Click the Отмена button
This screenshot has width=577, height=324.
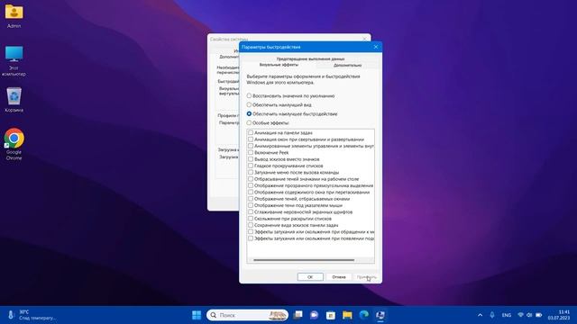tap(339, 277)
